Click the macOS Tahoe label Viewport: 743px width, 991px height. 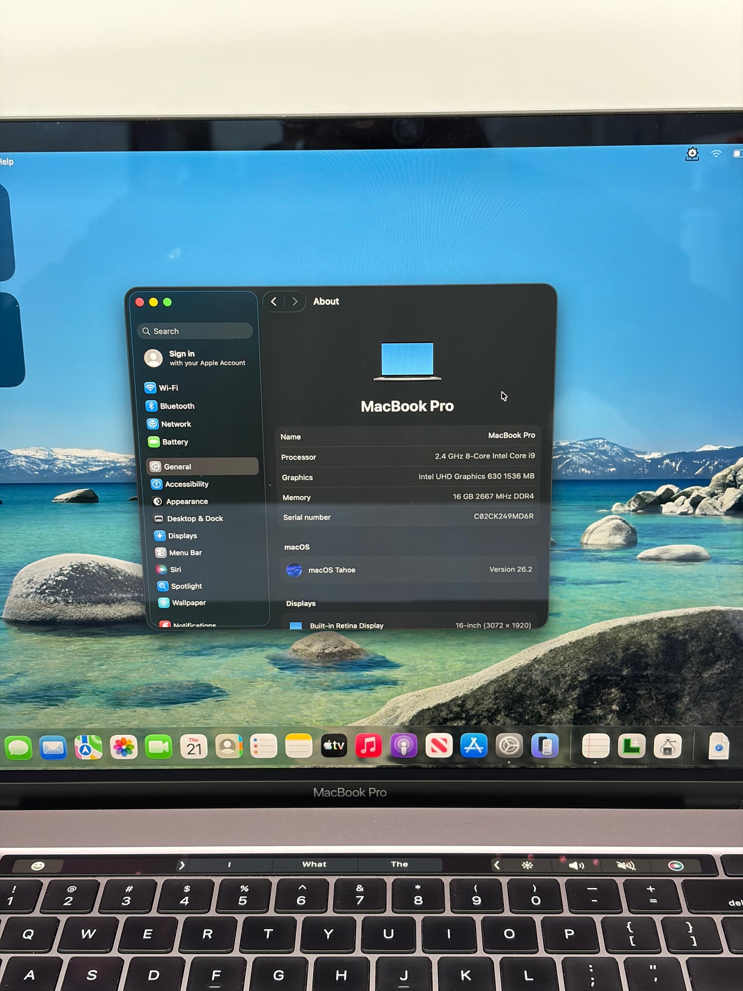pyautogui.click(x=332, y=570)
